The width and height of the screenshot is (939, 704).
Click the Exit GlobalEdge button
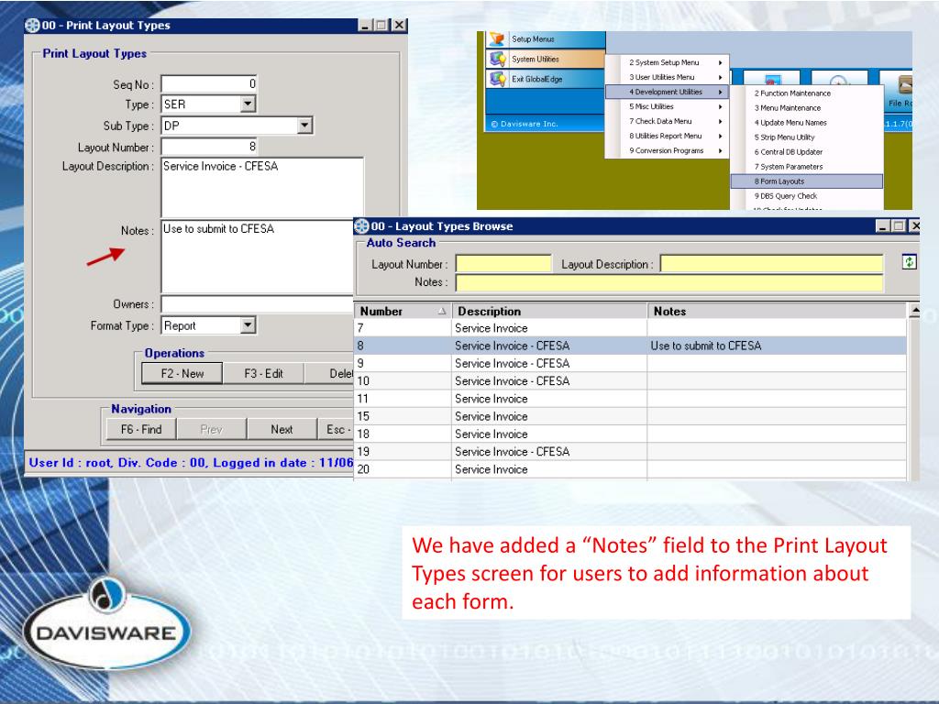(546, 79)
